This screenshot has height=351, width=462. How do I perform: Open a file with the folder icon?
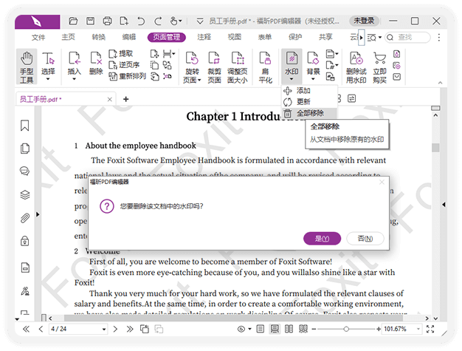(73, 21)
